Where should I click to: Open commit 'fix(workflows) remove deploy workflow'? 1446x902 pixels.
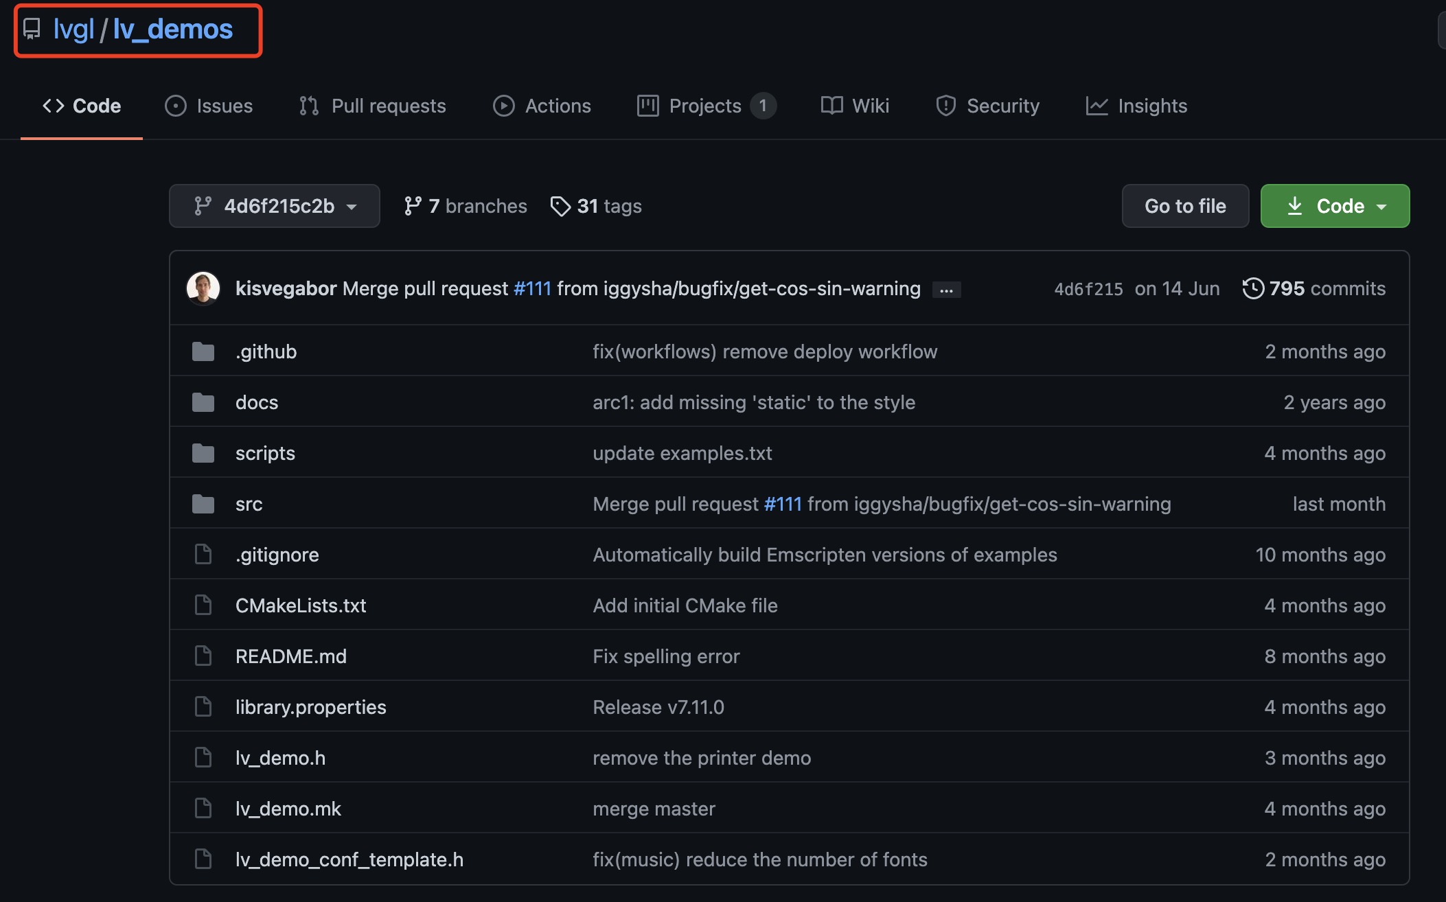pos(765,351)
